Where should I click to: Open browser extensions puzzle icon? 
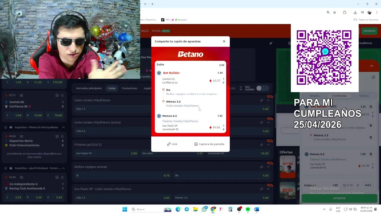pyautogui.click(x=345, y=12)
